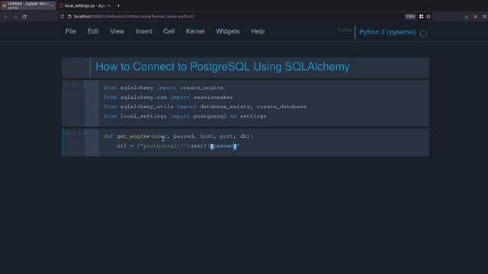The height and width of the screenshot is (274, 488).
Task: Click the page info icon before the URL
Action: (x=69, y=17)
